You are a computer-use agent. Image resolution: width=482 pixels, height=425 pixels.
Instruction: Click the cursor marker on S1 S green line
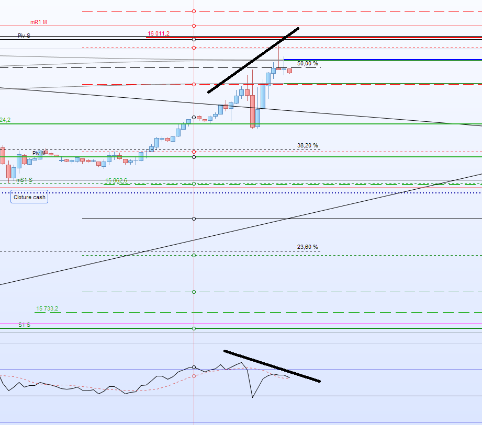tap(194, 329)
